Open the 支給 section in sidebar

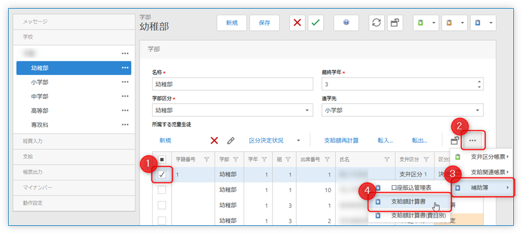point(74,156)
